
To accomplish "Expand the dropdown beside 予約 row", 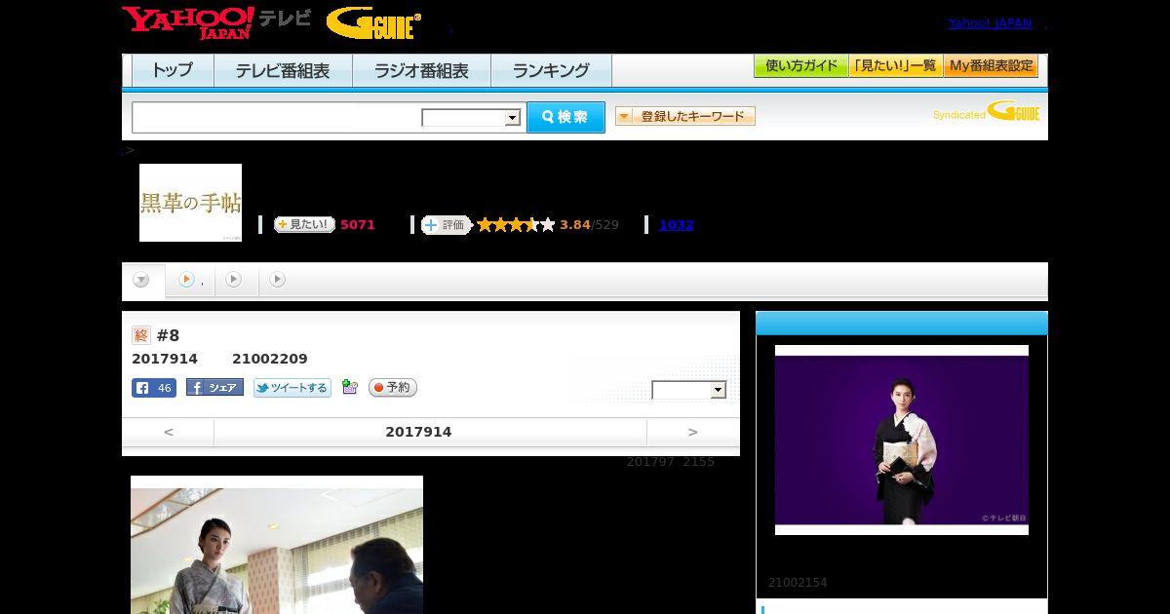I will pyautogui.click(x=689, y=390).
